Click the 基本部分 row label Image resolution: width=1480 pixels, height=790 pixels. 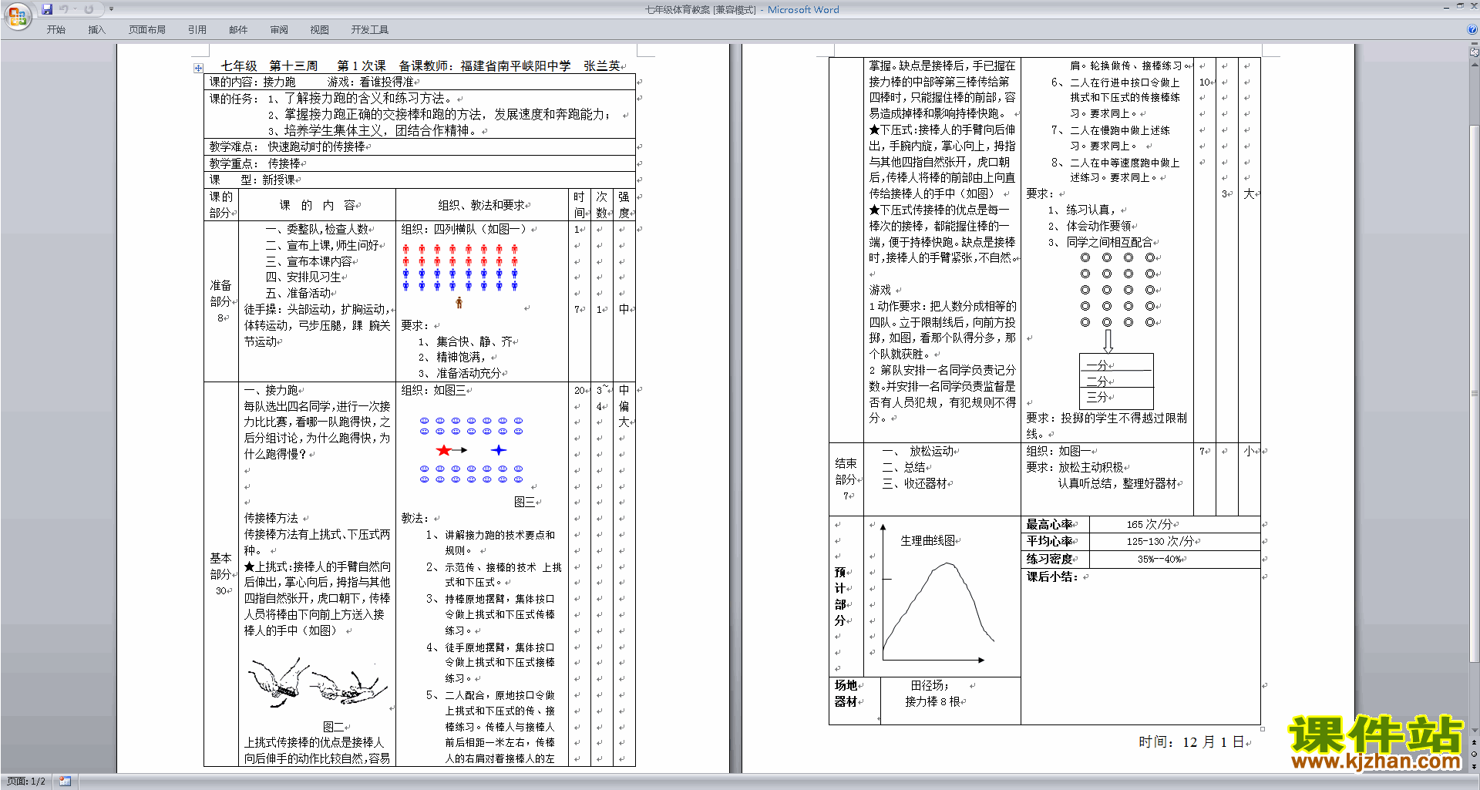tap(220, 574)
